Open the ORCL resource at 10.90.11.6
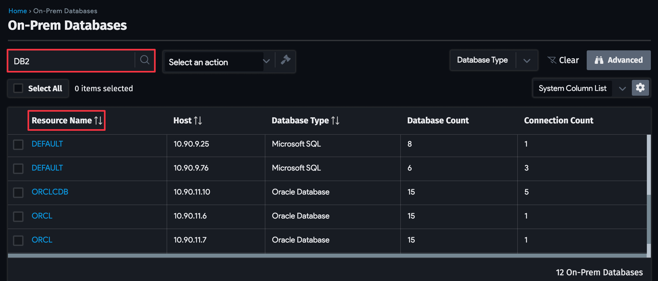Screen dimensions: 658x281 click(x=42, y=216)
